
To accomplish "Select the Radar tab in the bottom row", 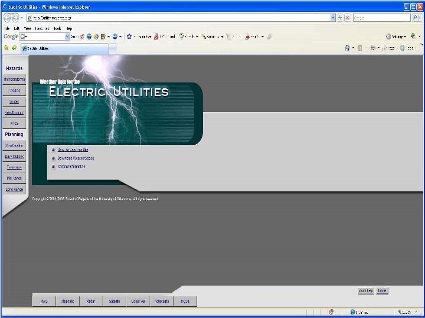I will coord(91,302).
